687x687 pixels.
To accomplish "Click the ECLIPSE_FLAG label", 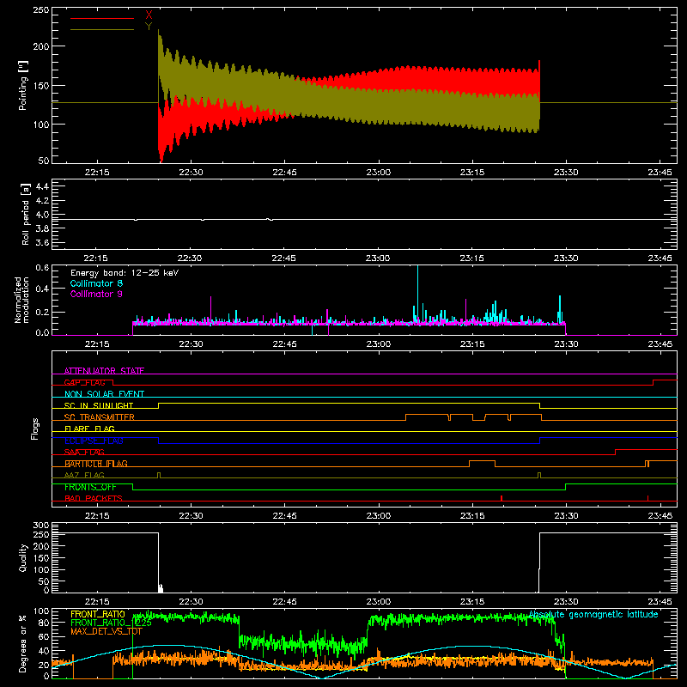I will click(x=94, y=441).
